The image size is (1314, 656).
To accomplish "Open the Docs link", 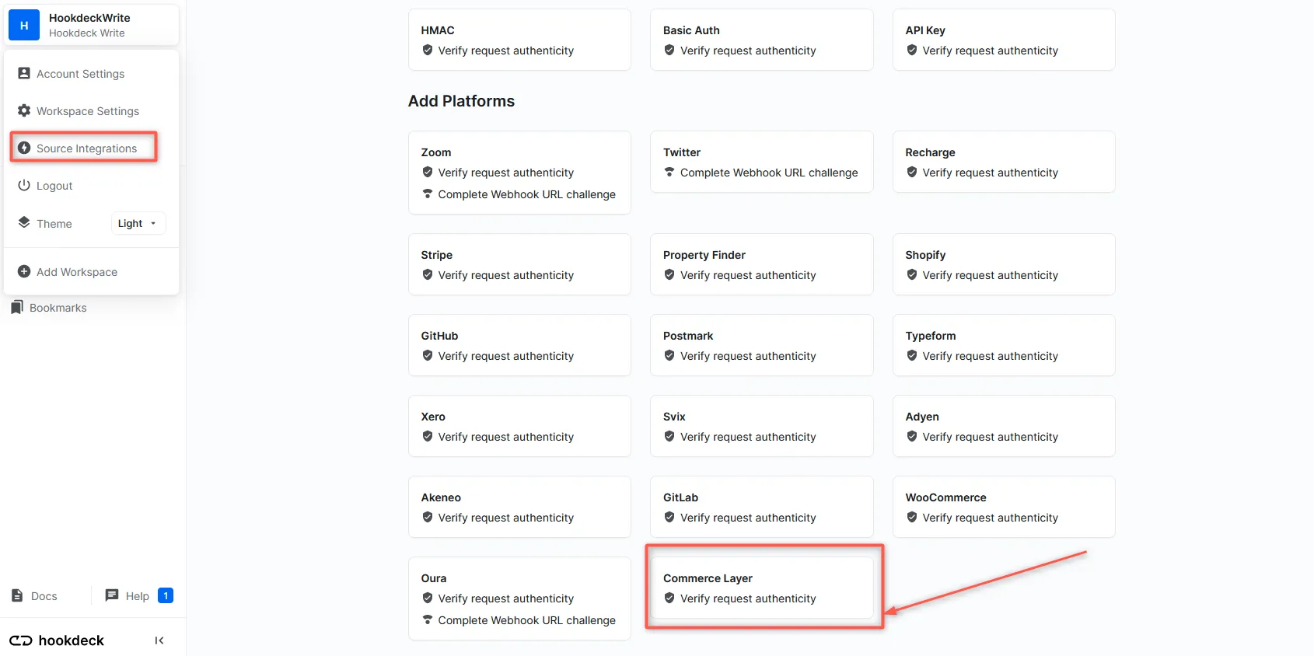I will (x=35, y=596).
